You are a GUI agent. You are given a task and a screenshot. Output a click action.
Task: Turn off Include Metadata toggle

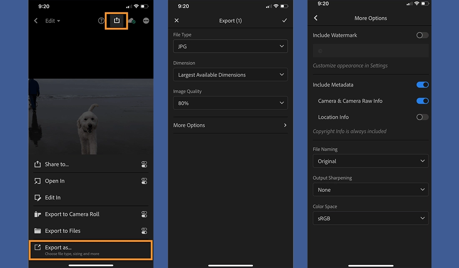(422, 85)
